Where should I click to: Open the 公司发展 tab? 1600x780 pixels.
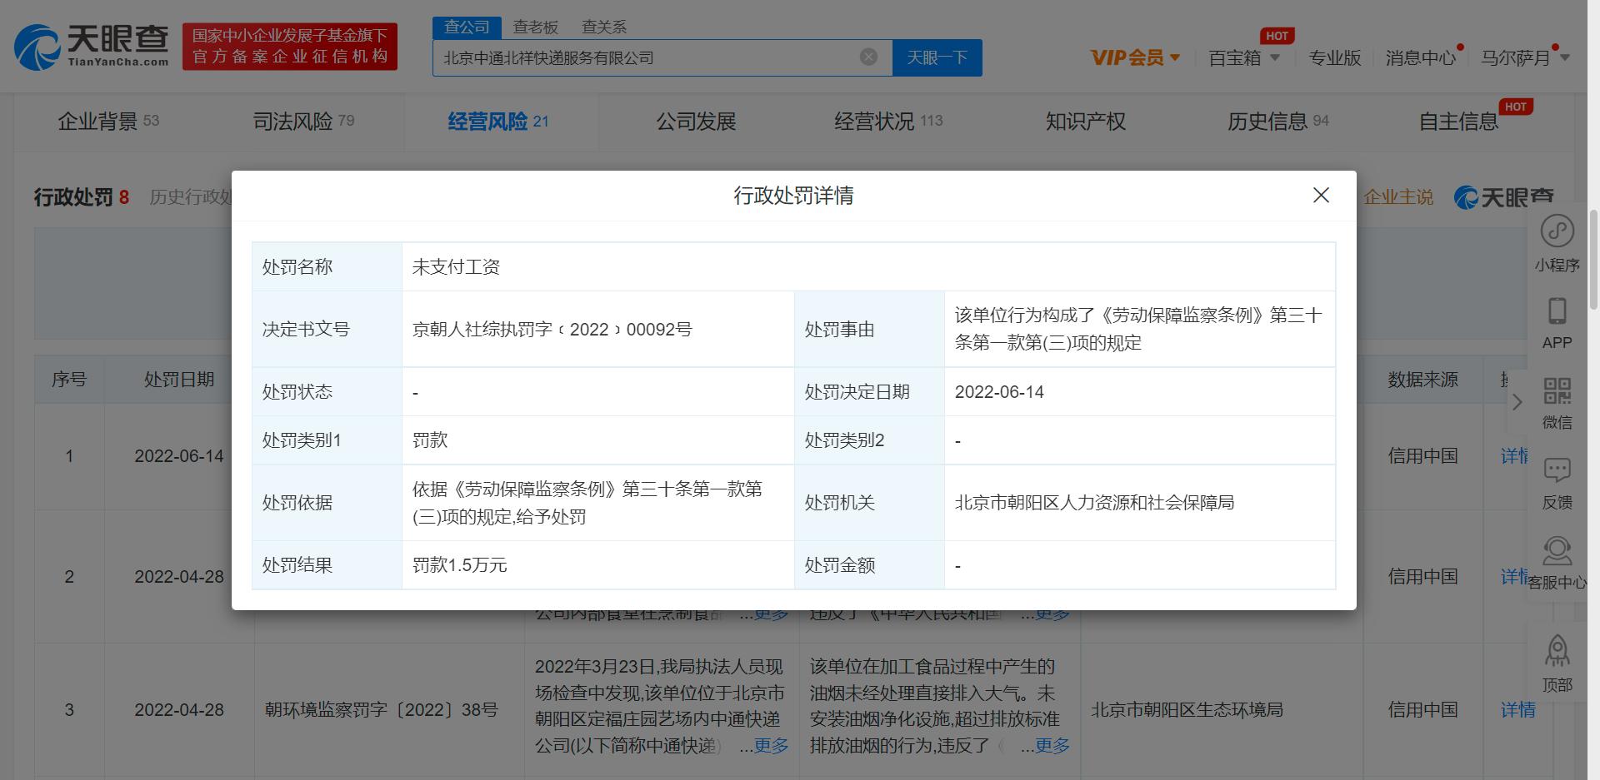696,122
